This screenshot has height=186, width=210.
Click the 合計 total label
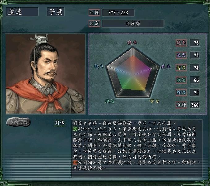[181, 105]
